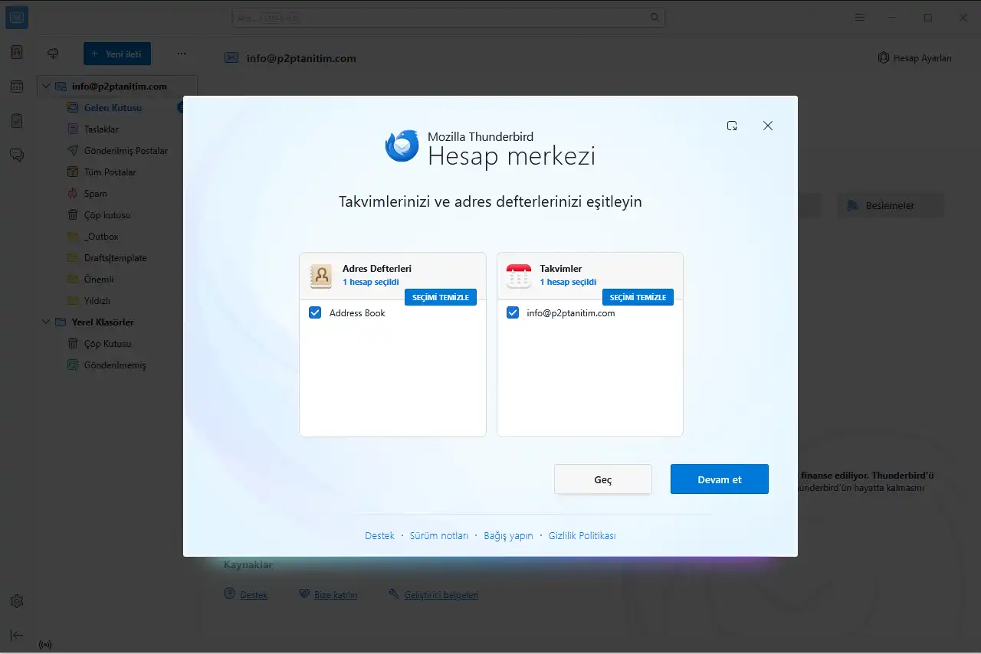
Task: Close the Hesap merkezi dialog
Action: point(768,126)
